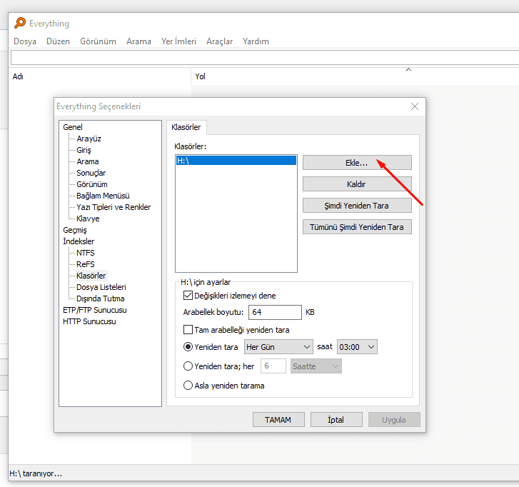Toggle Değişikleri izlemeyi dene checkbox
519x487 pixels.
pos(188,296)
